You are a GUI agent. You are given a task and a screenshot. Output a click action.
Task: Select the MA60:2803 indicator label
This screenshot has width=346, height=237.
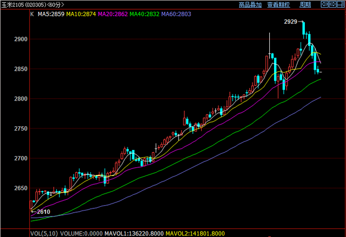(176, 14)
